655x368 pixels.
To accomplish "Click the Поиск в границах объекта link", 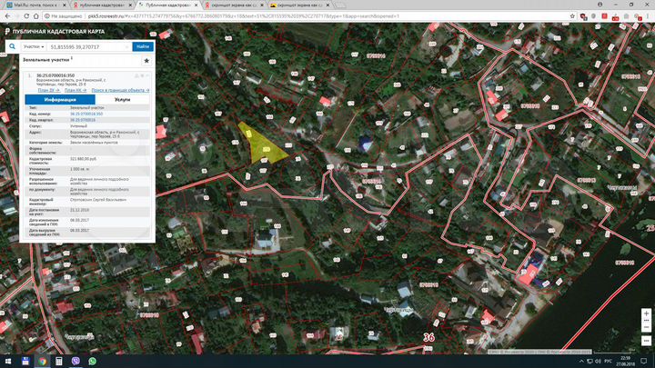I will click(120, 90).
